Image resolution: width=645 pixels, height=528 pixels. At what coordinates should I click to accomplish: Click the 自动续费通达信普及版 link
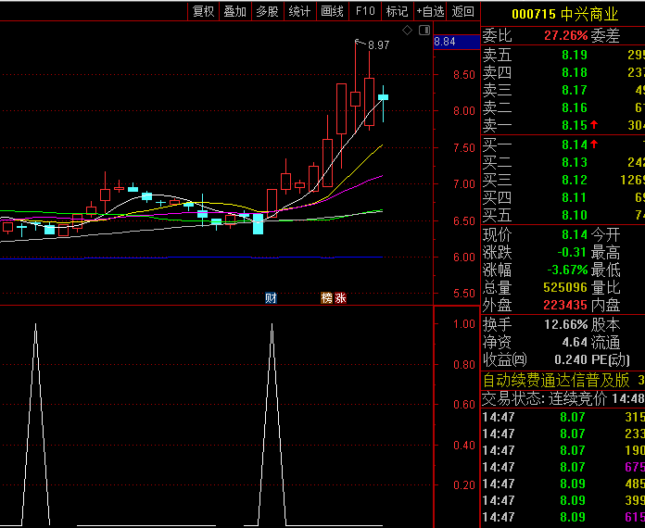556,380
